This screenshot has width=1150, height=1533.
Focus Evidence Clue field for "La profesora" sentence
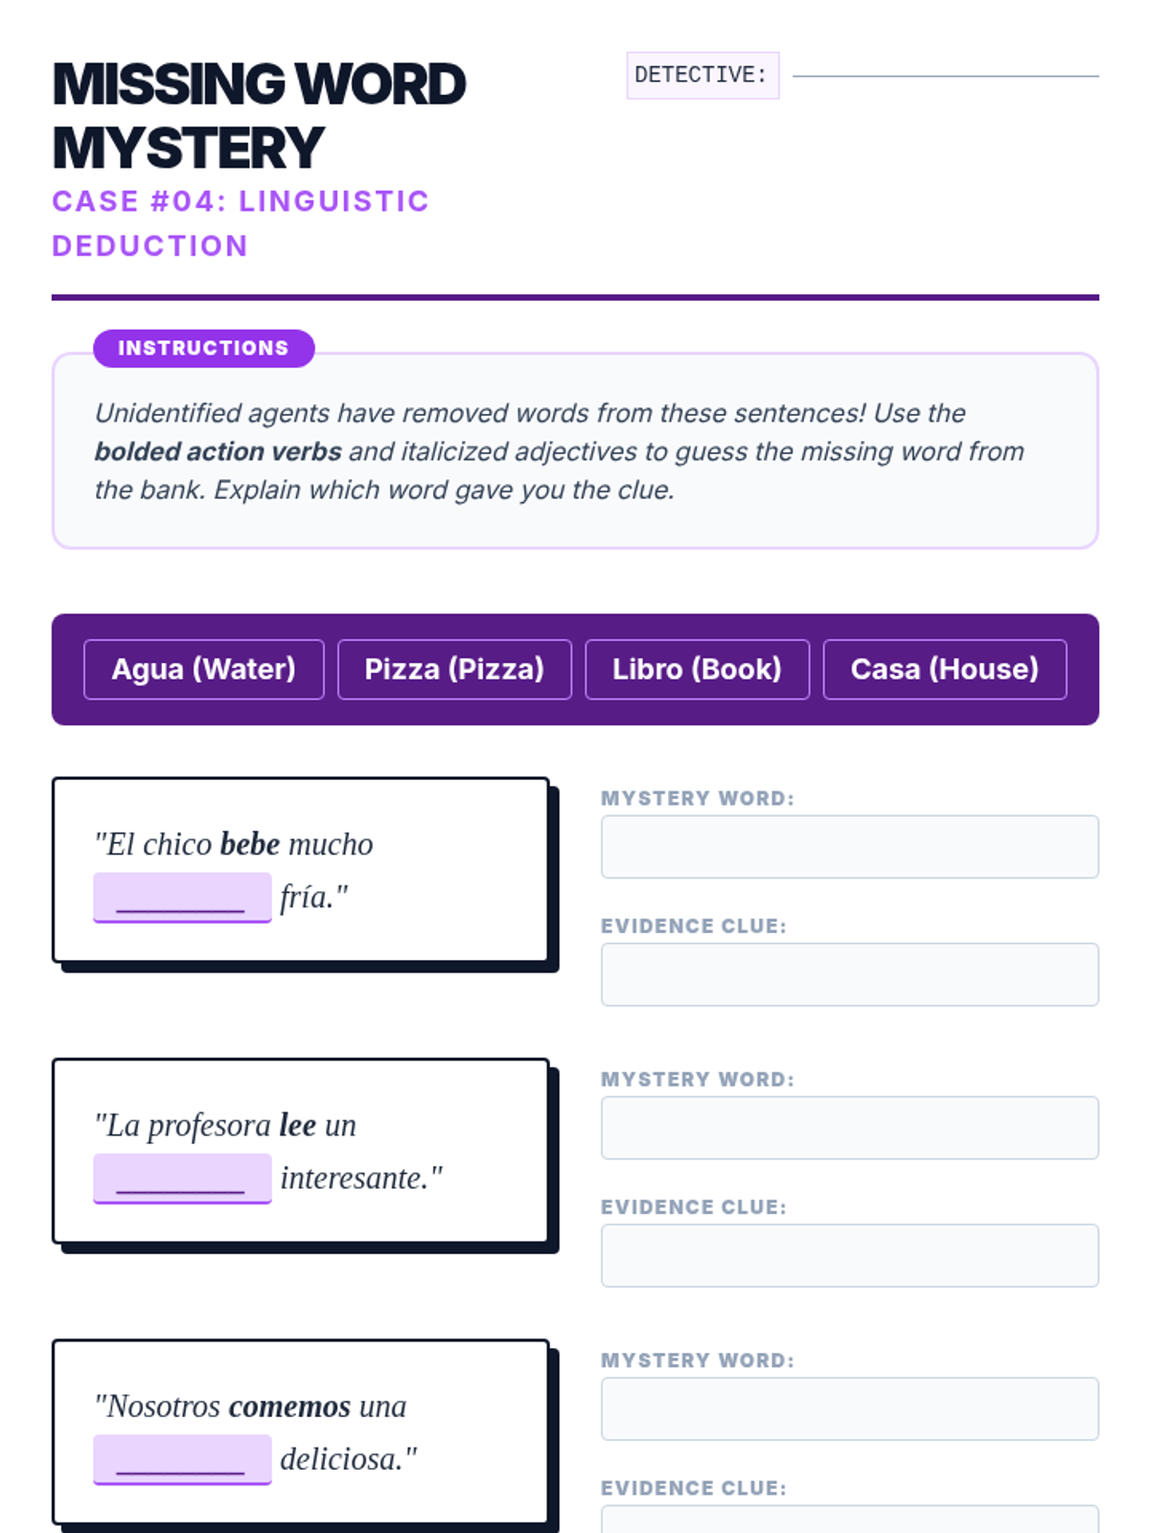point(849,1255)
